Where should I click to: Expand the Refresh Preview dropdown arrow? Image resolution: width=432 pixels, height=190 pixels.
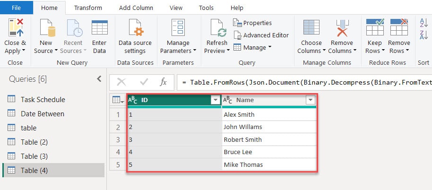point(228,51)
